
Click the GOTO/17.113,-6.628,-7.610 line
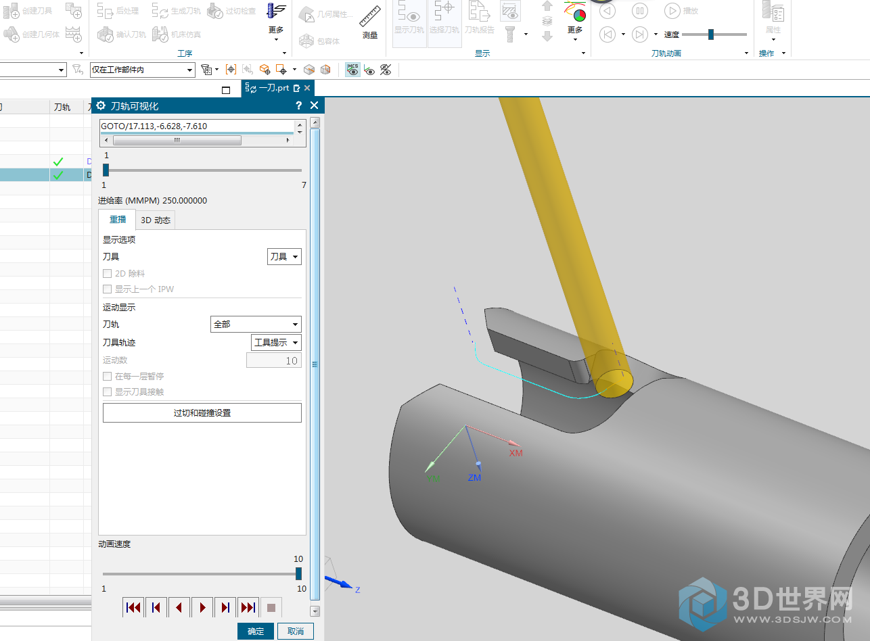154,126
